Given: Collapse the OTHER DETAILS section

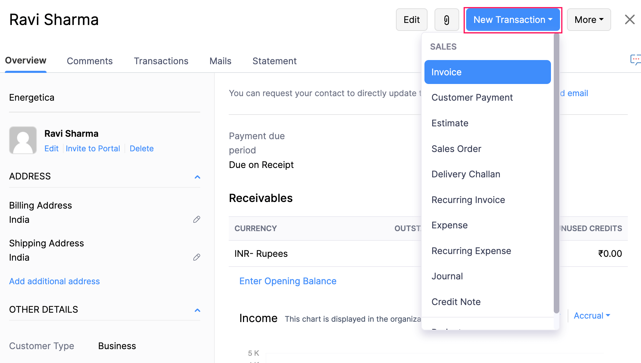Looking at the screenshot, I should 197,310.
